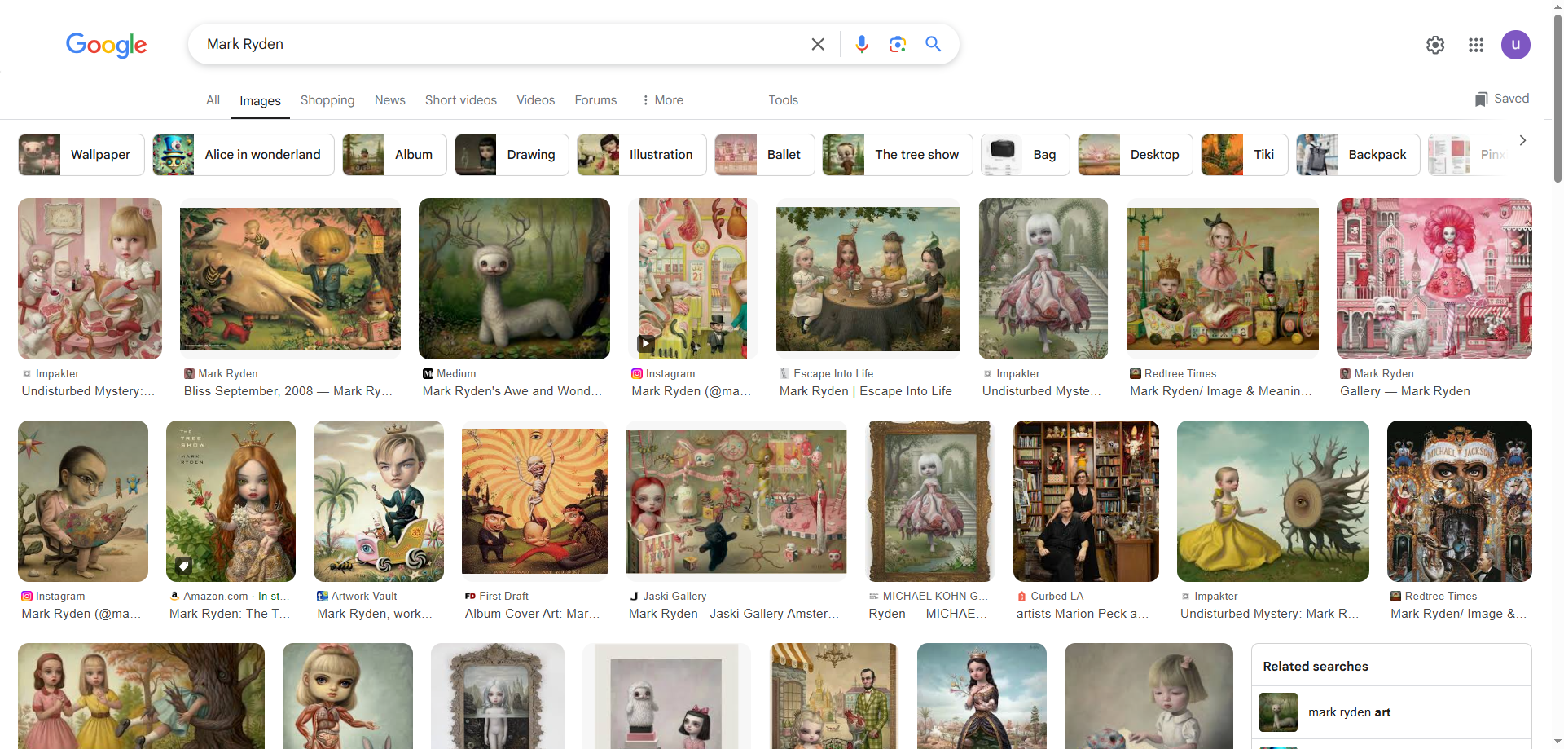Open Google Lens image search icon

pyautogui.click(x=898, y=44)
